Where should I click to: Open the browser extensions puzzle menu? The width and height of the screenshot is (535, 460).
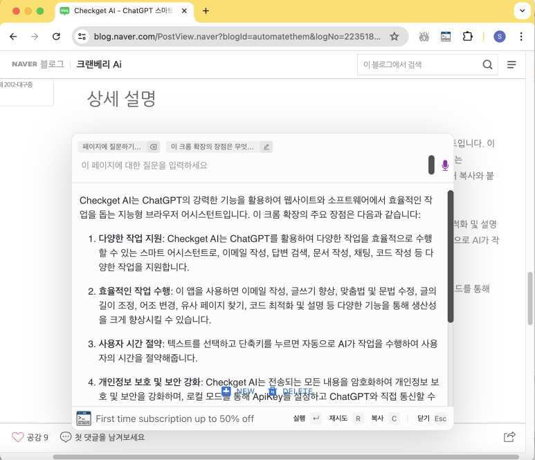pos(467,37)
